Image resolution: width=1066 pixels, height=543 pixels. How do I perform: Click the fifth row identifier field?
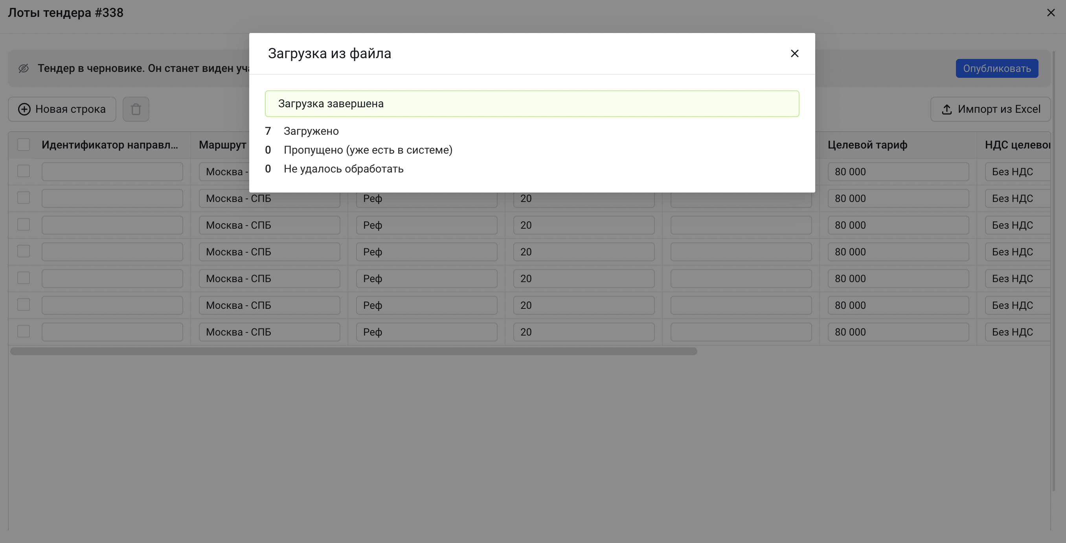click(x=112, y=279)
